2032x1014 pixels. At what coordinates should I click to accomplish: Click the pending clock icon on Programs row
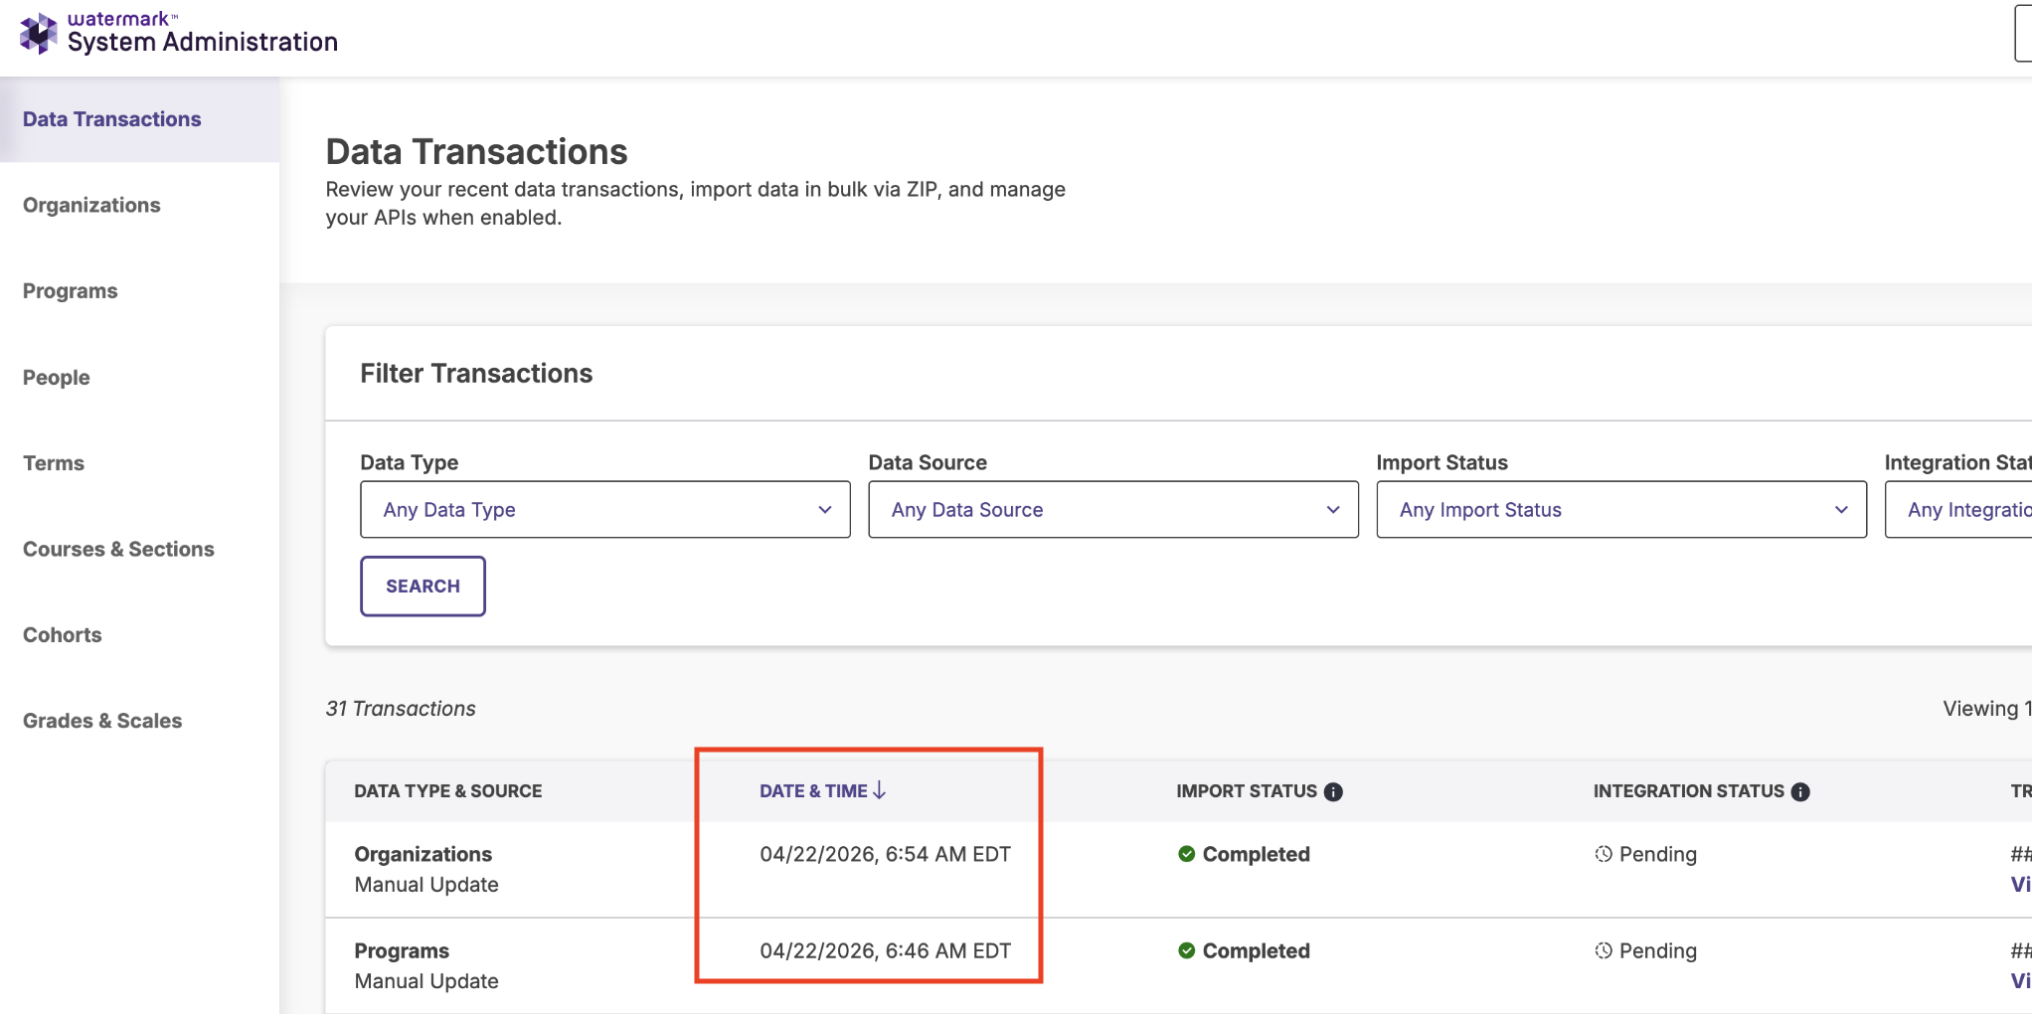[x=1604, y=950]
